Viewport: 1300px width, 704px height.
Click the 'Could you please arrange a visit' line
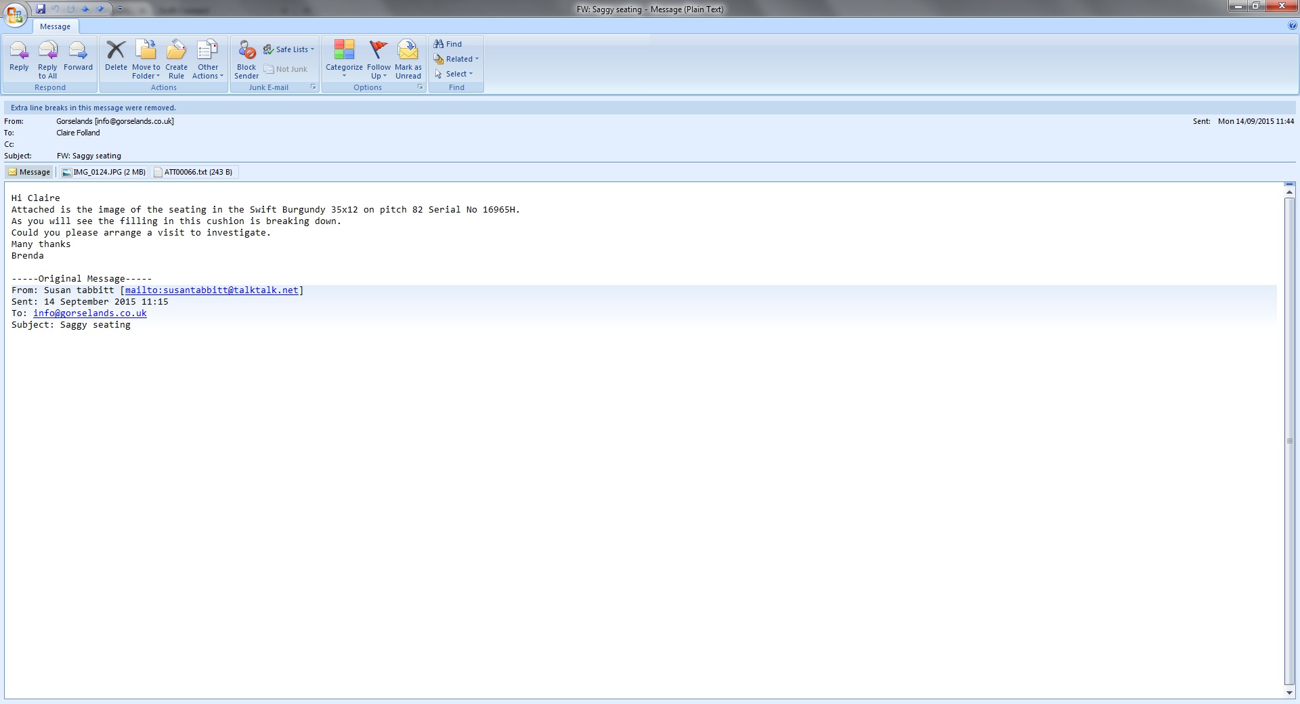(x=141, y=233)
